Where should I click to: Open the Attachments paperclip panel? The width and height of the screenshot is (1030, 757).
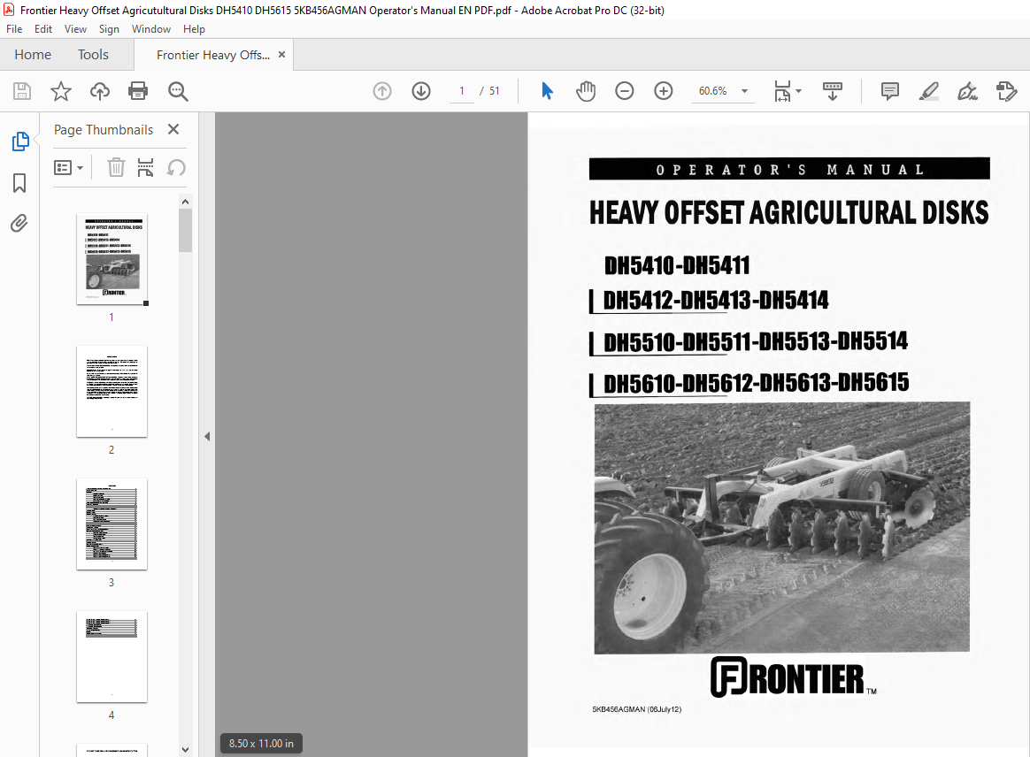pos(19,224)
